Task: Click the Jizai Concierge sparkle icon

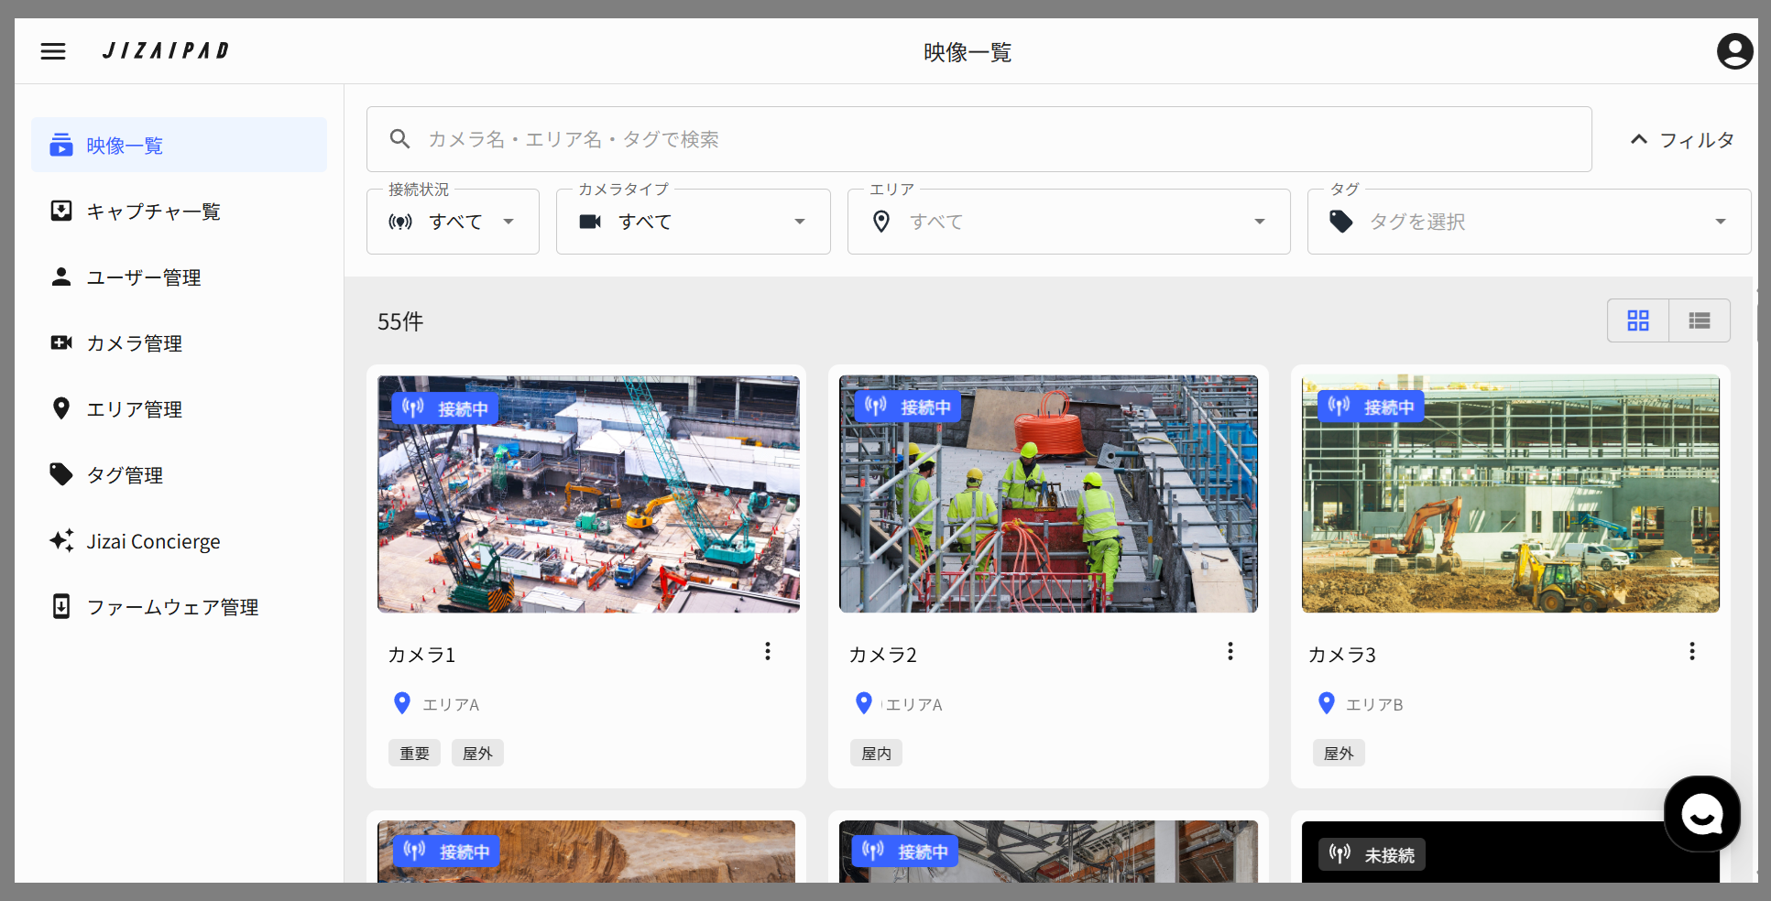Action: pyautogui.click(x=61, y=540)
